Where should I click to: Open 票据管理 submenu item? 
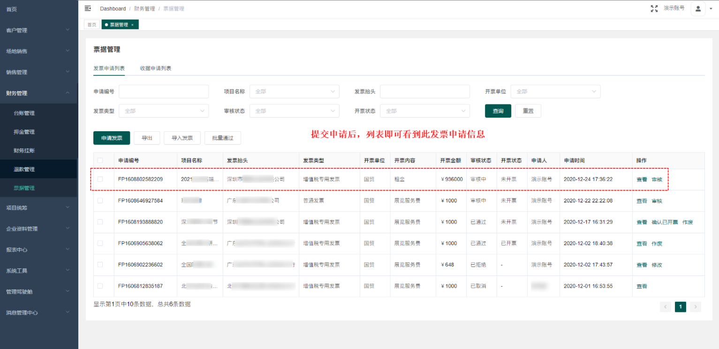39,188
